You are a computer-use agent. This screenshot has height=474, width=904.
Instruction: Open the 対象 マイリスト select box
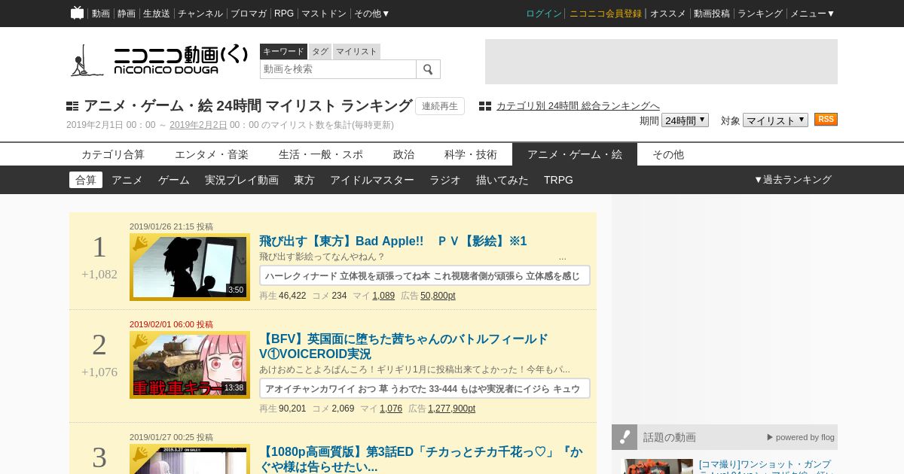775,120
